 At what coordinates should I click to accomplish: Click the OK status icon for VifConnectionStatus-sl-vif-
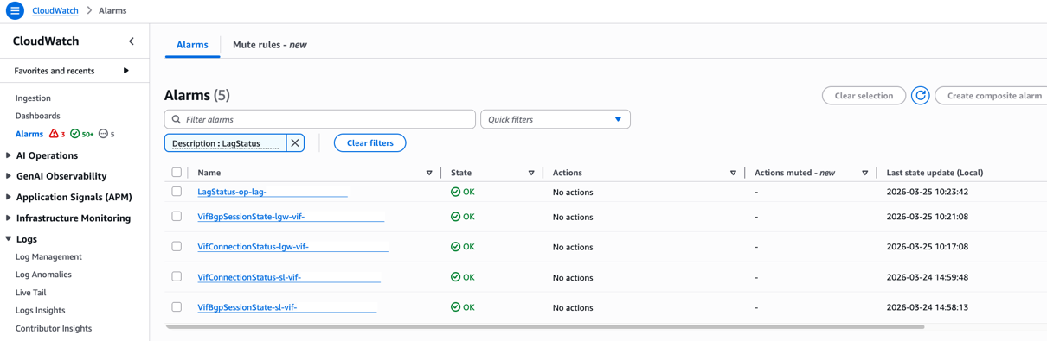(x=455, y=277)
